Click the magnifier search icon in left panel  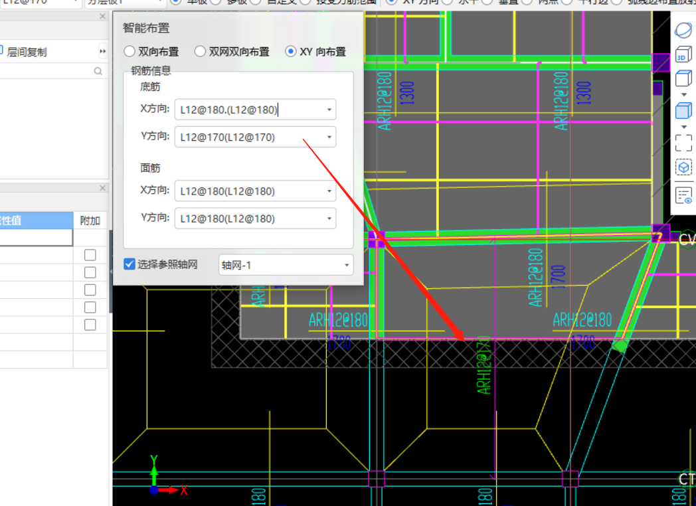coord(98,71)
